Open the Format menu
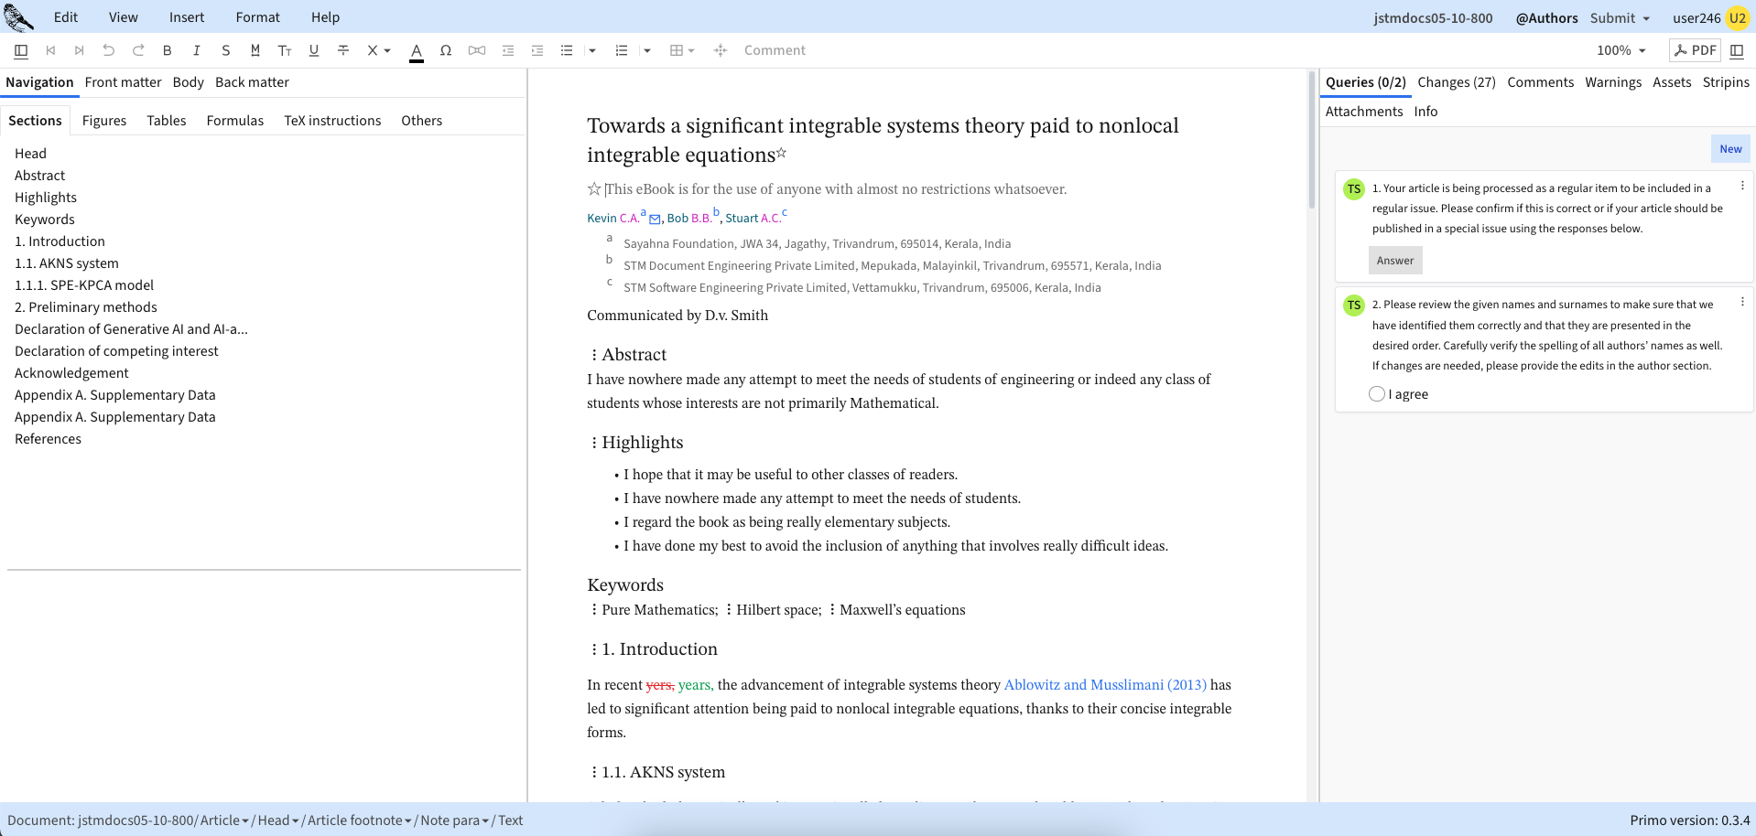This screenshot has width=1756, height=836. tap(257, 17)
